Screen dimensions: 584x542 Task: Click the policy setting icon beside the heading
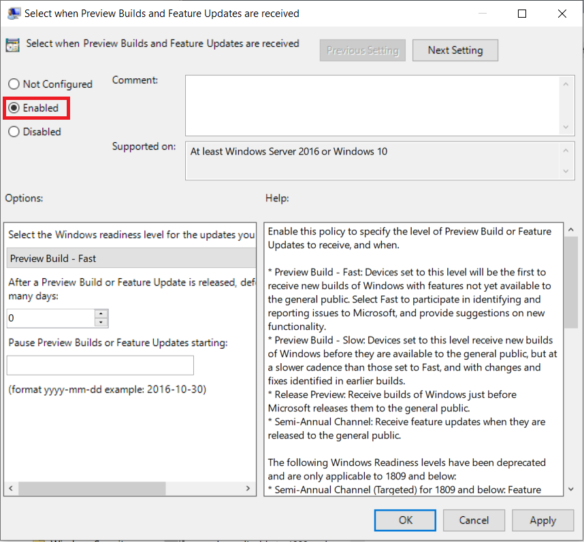(x=13, y=45)
